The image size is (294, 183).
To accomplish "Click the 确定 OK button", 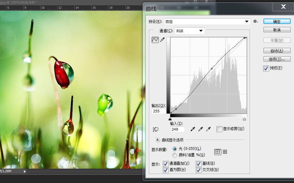I will coord(277,22).
